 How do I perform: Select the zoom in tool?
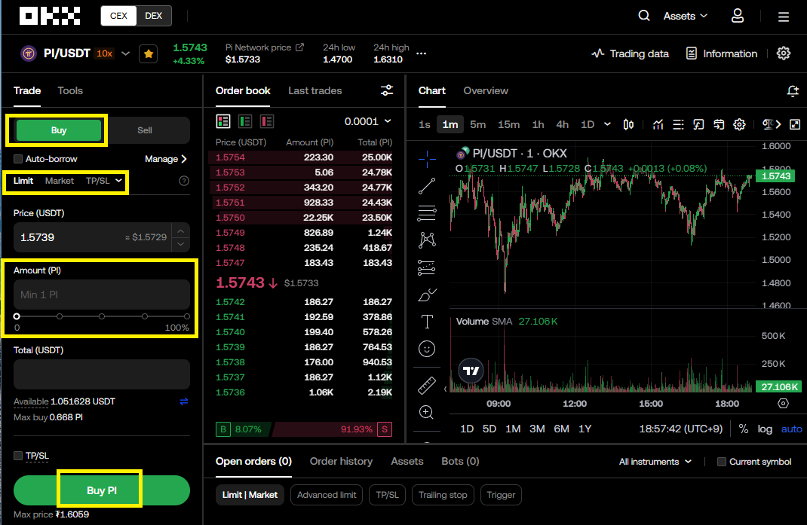tap(427, 412)
